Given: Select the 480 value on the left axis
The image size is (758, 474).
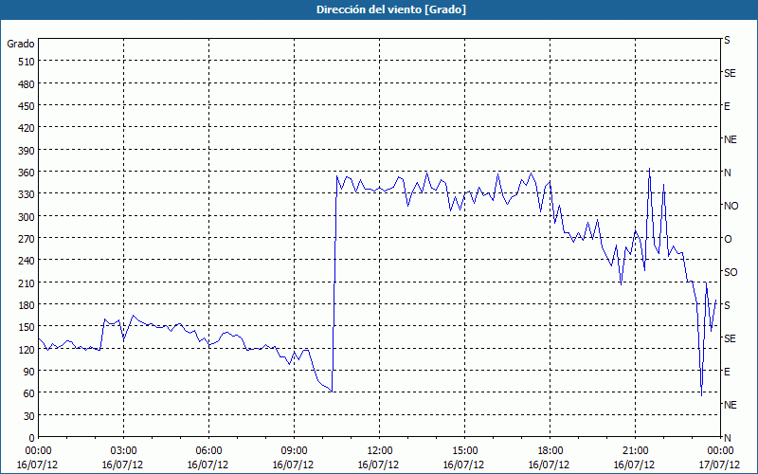Looking at the screenshot, I should (27, 84).
